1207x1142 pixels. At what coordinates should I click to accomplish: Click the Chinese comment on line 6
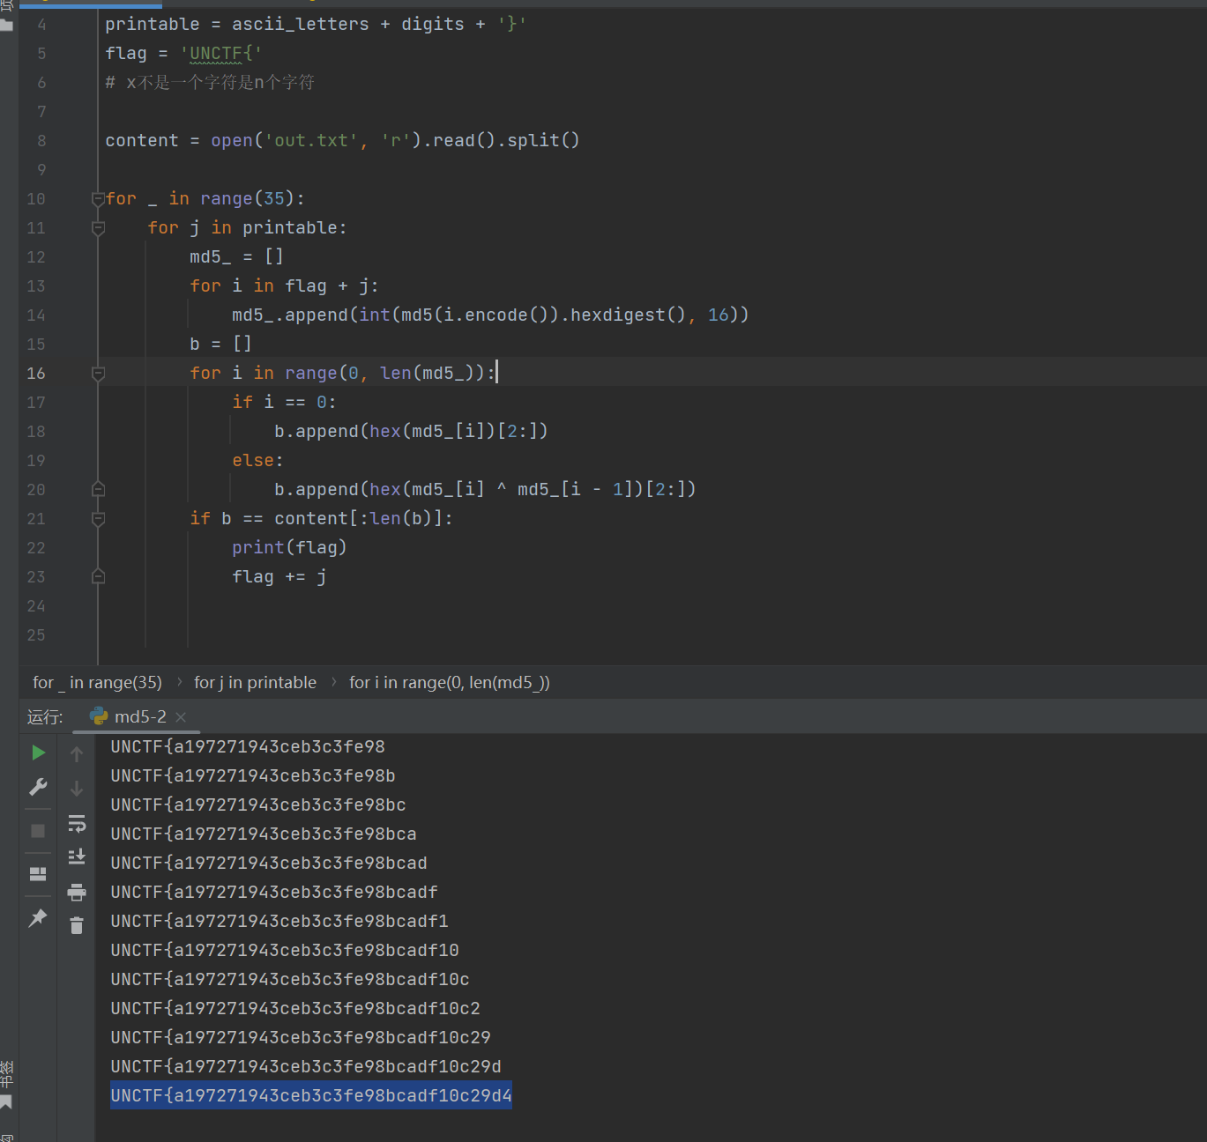point(210,83)
